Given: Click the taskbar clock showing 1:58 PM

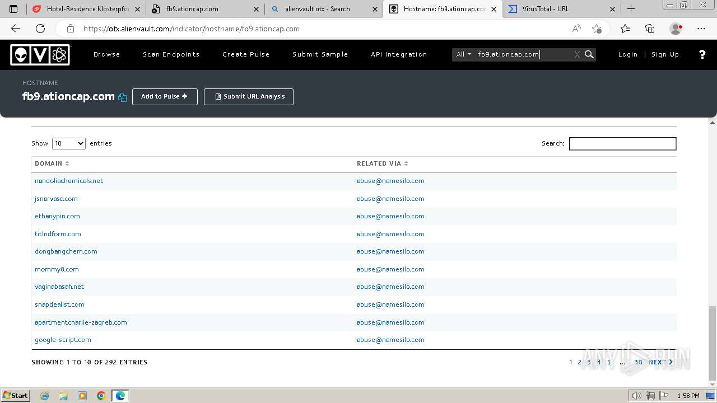Looking at the screenshot, I should point(688,396).
